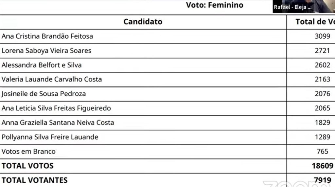Click the "Voto: Feminino" title
Image resolution: width=335 pixels, height=187 pixels.
point(215,5)
